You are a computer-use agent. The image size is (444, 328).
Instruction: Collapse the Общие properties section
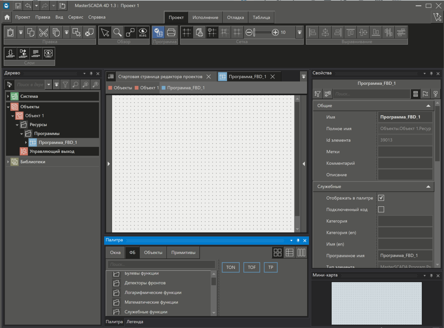(428, 106)
